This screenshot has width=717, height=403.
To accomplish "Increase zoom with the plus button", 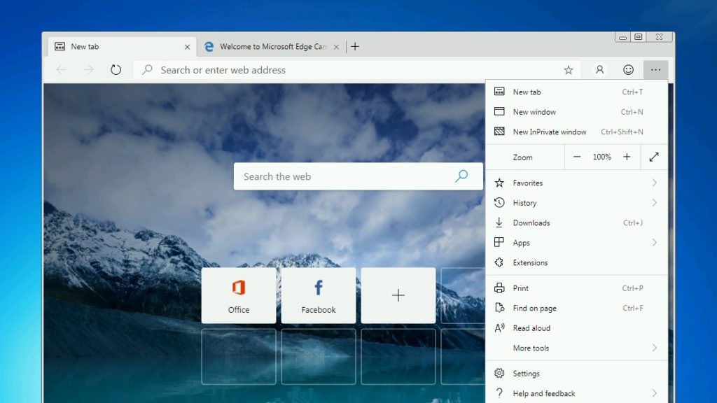I will (627, 157).
